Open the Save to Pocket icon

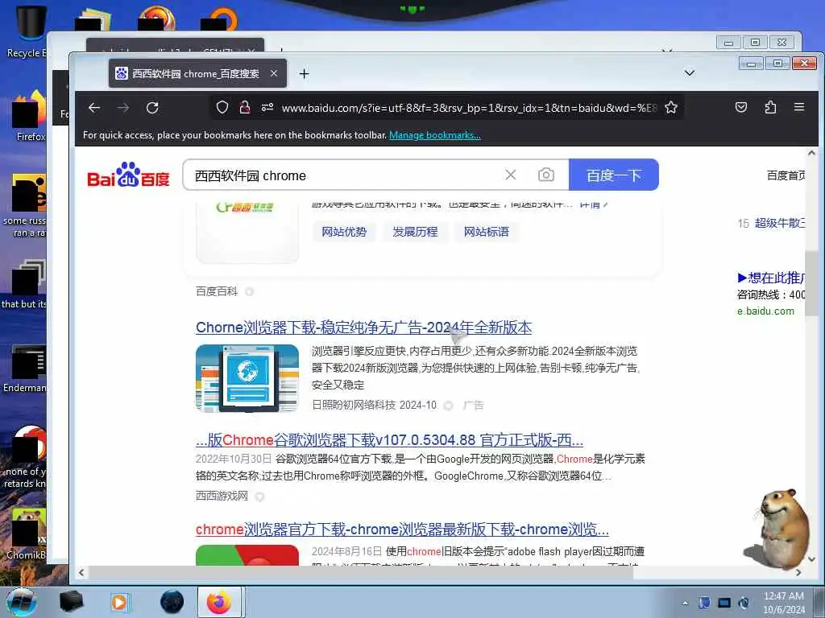741,108
